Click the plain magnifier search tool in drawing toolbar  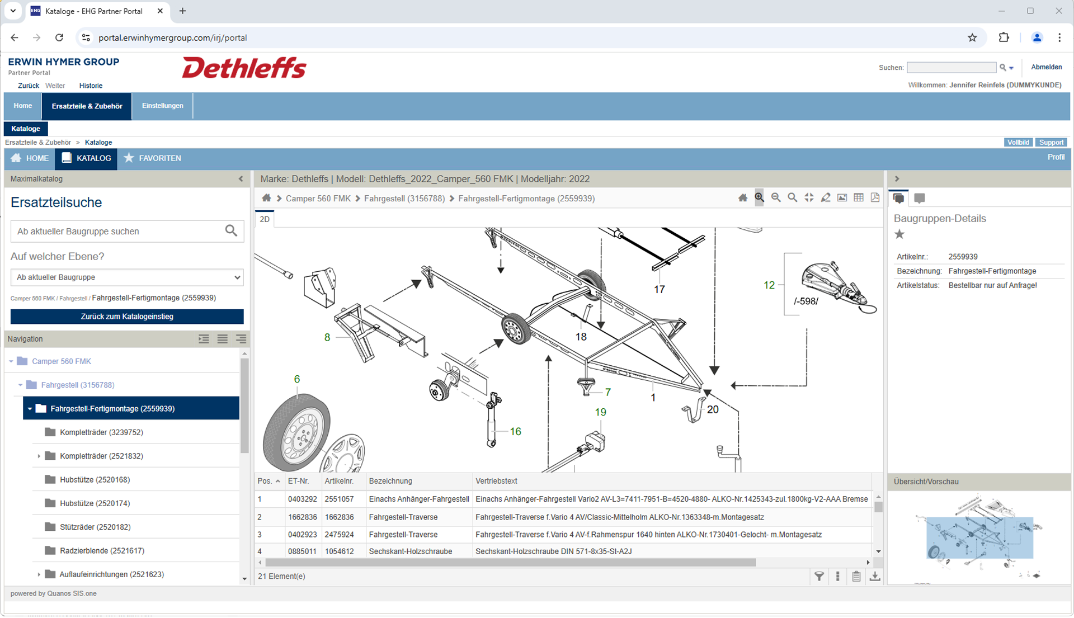pyautogui.click(x=793, y=198)
